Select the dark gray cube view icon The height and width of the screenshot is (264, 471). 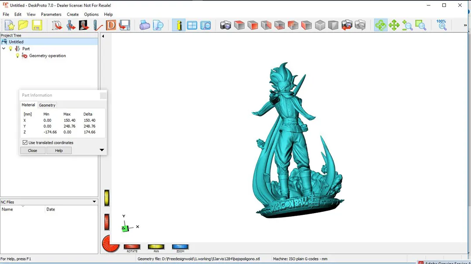(x=333, y=25)
